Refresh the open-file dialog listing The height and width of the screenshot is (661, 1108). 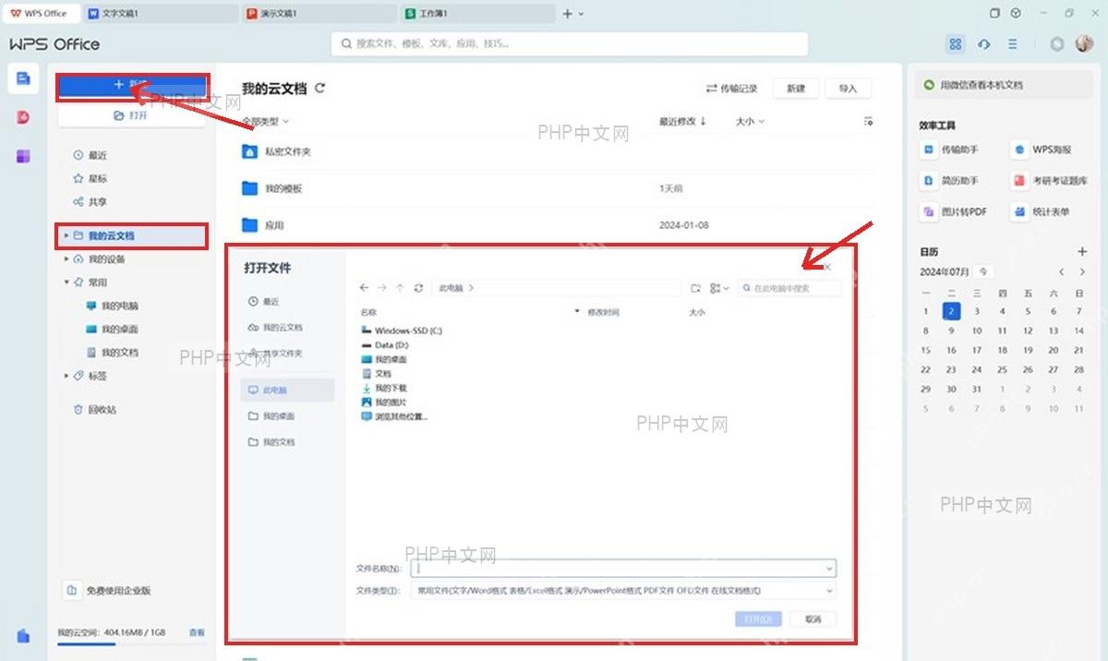418,288
